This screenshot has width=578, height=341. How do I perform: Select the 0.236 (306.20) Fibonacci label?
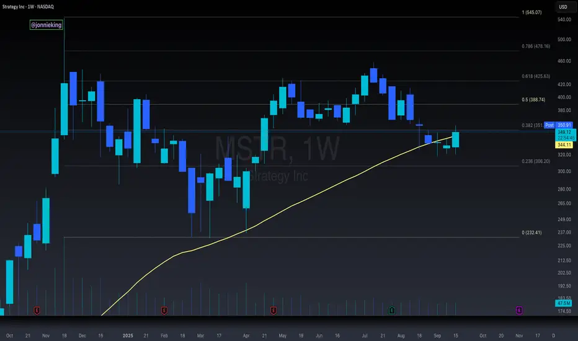pyautogui.click(x=536, y=161)
